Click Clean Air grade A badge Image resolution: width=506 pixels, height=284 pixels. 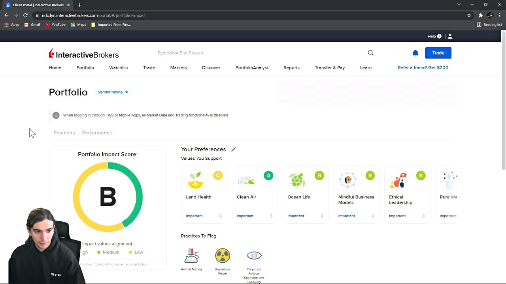(x=268, y=176)
